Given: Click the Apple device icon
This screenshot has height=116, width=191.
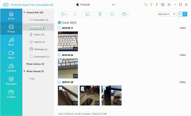Looking at the screenshot, I should click(78, 5).
